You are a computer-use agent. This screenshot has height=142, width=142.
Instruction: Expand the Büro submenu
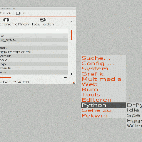(104, 89)
